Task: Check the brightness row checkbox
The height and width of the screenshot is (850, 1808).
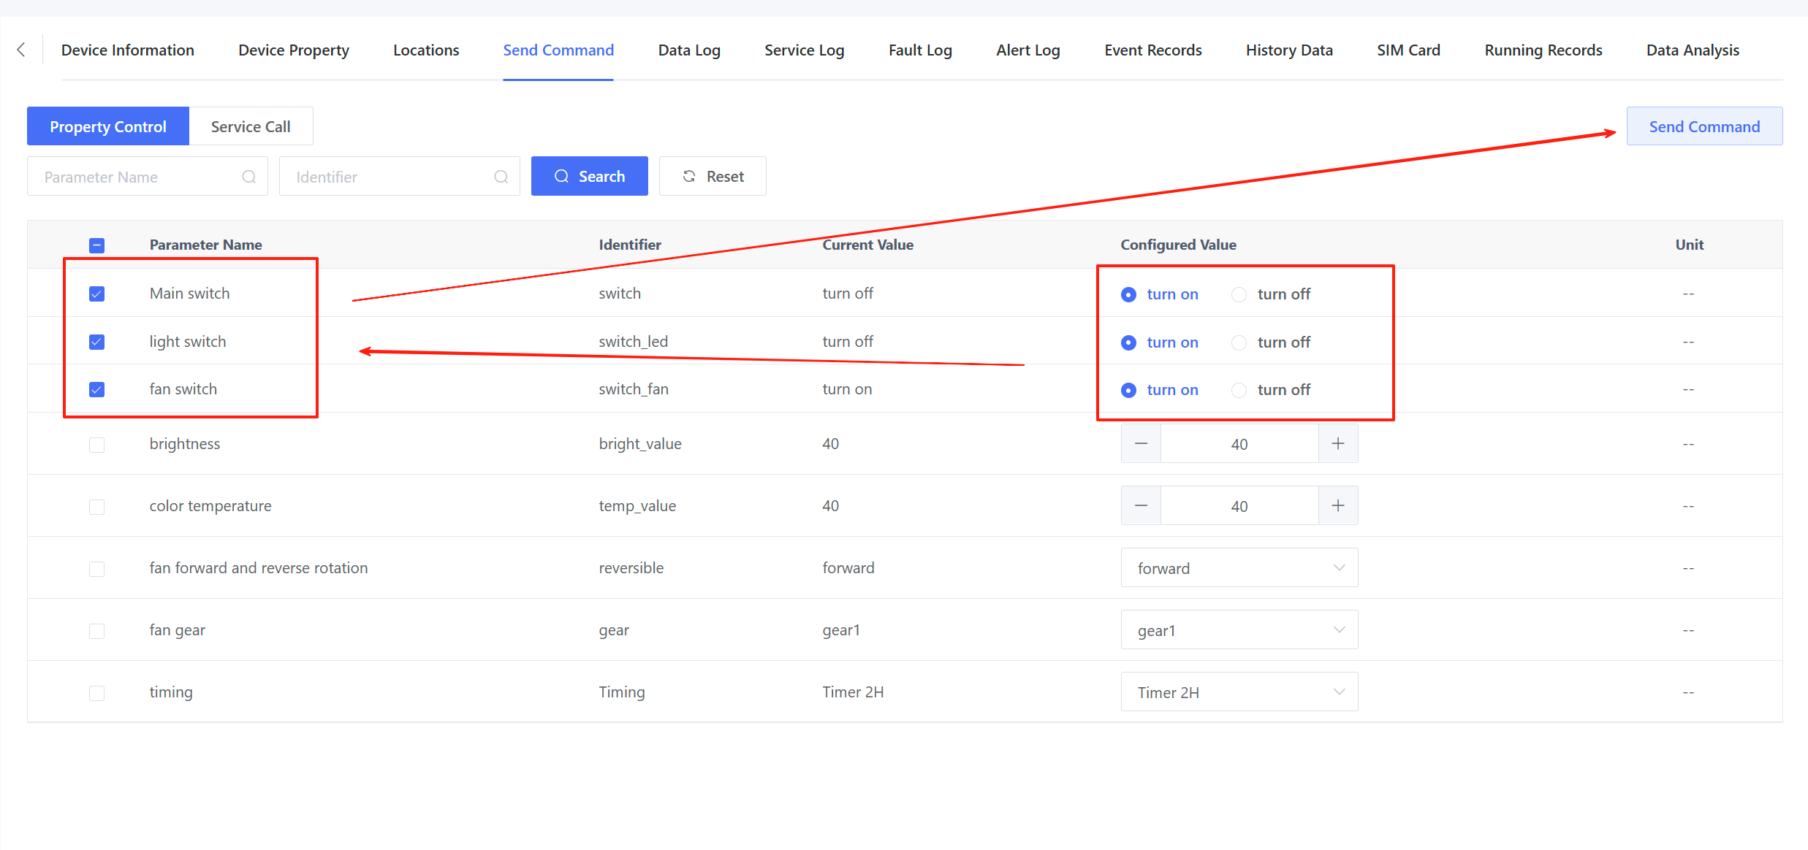Action: (96, 445)
